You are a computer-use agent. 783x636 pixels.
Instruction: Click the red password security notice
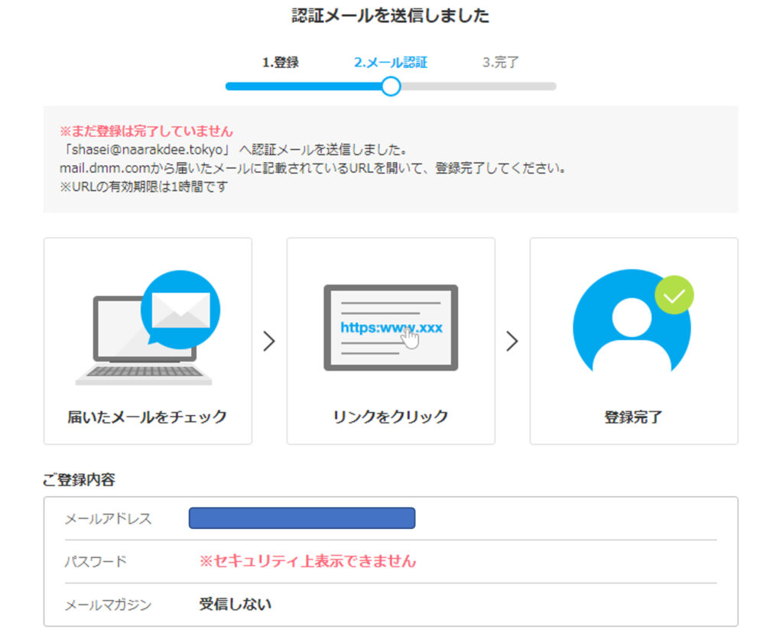[x=307, y=561]
